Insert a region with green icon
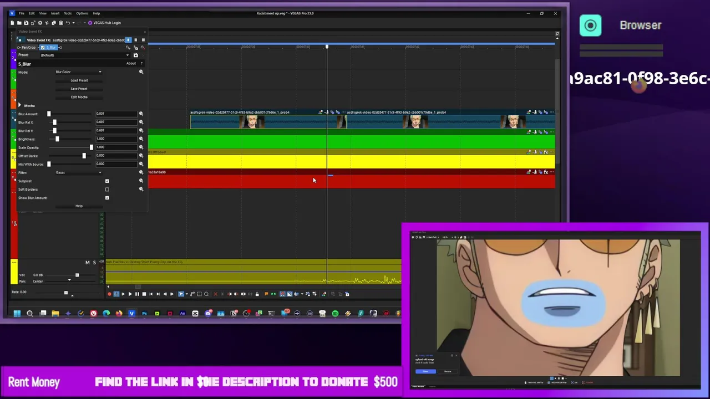This screenshot has width=710, height=399. 273,294
